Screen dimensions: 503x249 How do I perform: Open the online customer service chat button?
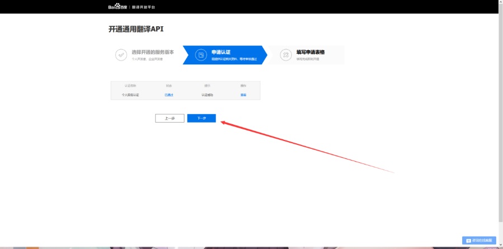pyautogui.click(x=479, y=240)
